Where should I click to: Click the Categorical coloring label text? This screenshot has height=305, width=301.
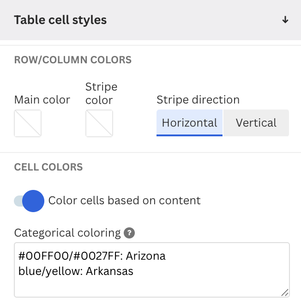pyautogui.click(x=67, y=233)
